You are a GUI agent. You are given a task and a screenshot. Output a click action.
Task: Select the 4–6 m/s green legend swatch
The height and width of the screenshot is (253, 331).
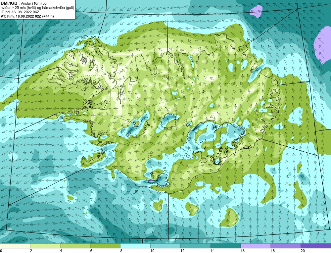tap(75, 246)
